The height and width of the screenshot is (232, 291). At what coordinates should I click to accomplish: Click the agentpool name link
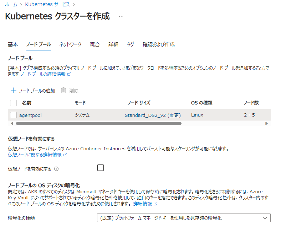pos(30,115)
